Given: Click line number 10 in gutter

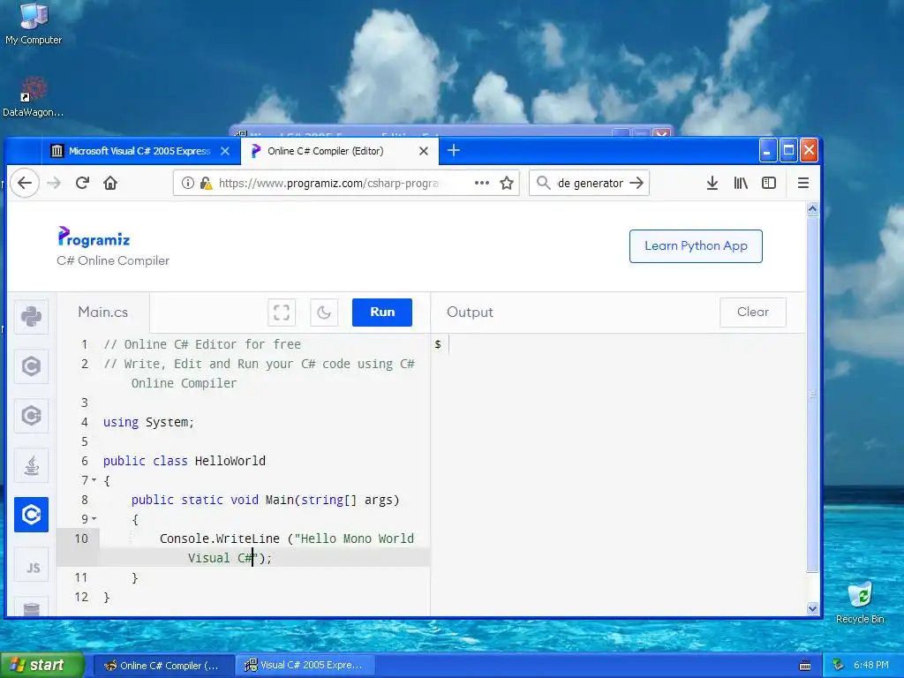Looking at the screenshot, I should [x=81, y=539].
